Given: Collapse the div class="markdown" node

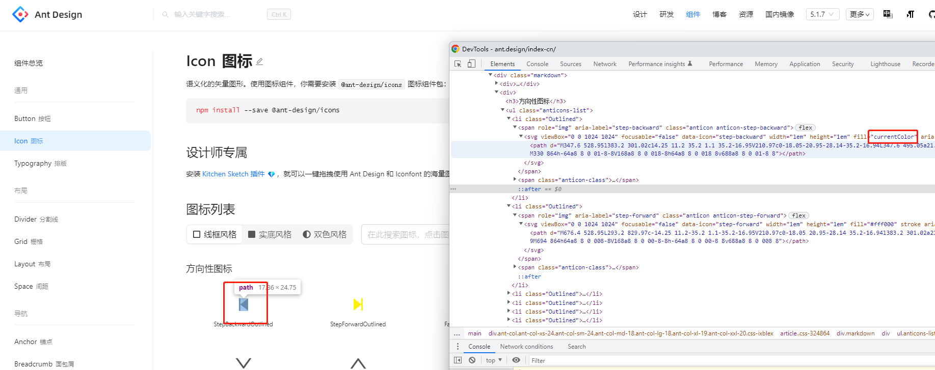Looking at the screenshot, I should 490,75.
